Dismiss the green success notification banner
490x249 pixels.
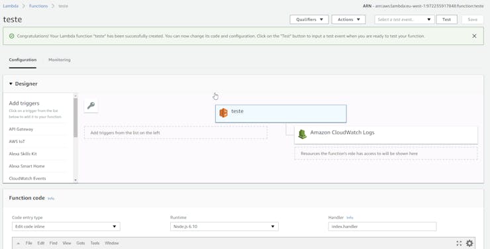474,36
